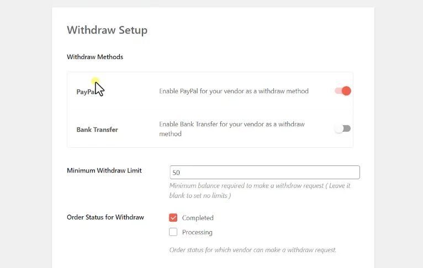The height and width of the screenshot is (268, 423).
Task: Click the word Setup in the page heading
Action: (133, 30)
